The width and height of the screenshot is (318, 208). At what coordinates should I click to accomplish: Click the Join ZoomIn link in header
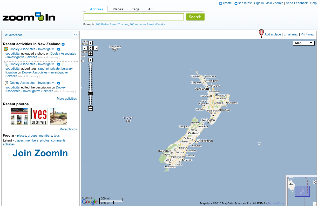275,3
